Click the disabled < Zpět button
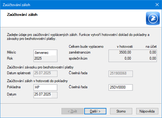162x118 pixels. [72, 111]
